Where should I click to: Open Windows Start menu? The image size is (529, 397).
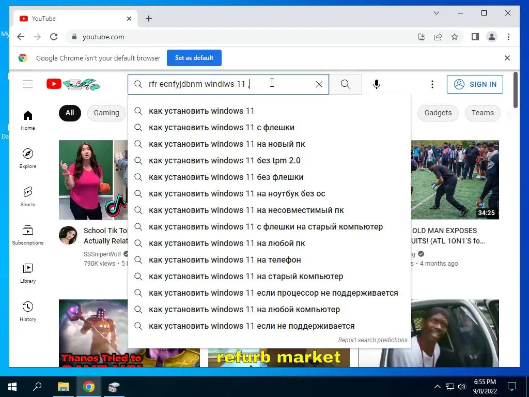point(12,387)
